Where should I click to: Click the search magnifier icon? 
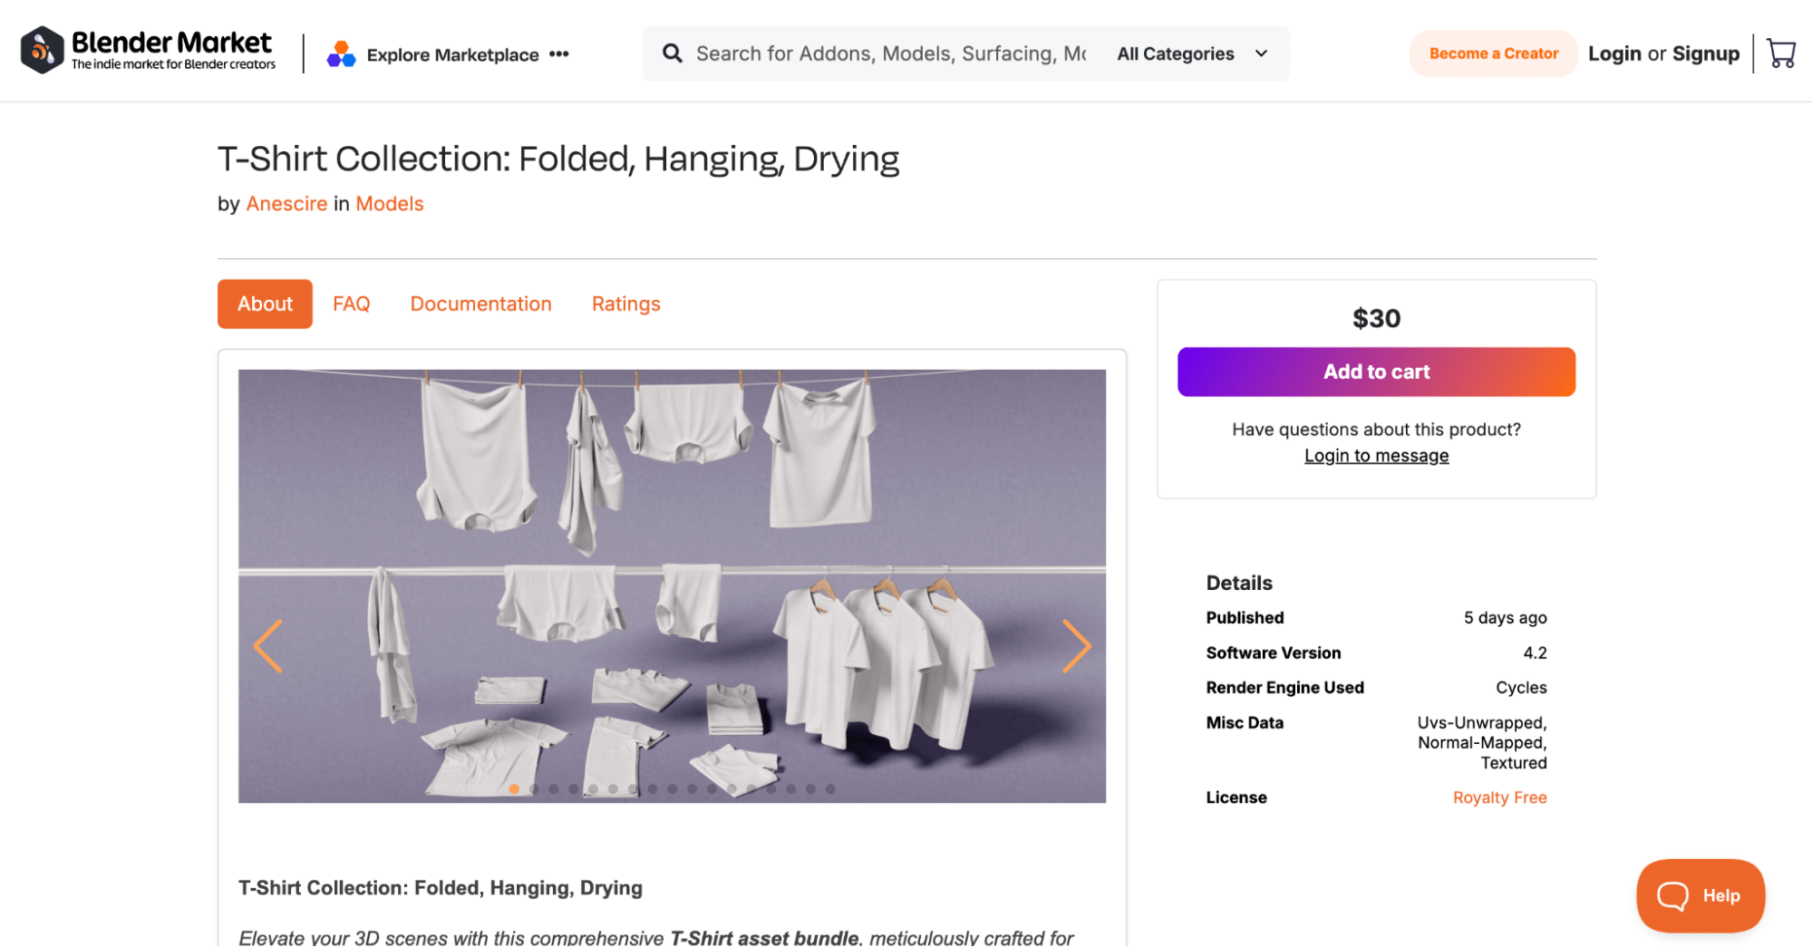click(x=672, y=53)
